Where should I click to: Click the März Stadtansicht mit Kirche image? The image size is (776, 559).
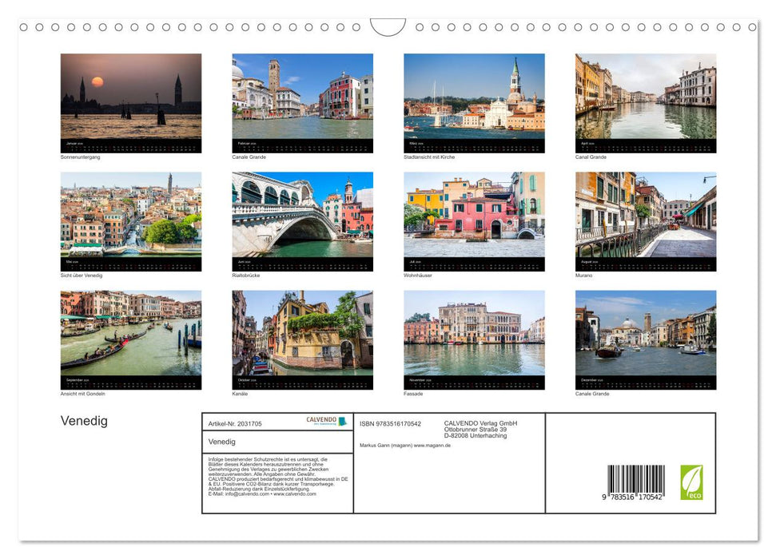tap(474, 101)
